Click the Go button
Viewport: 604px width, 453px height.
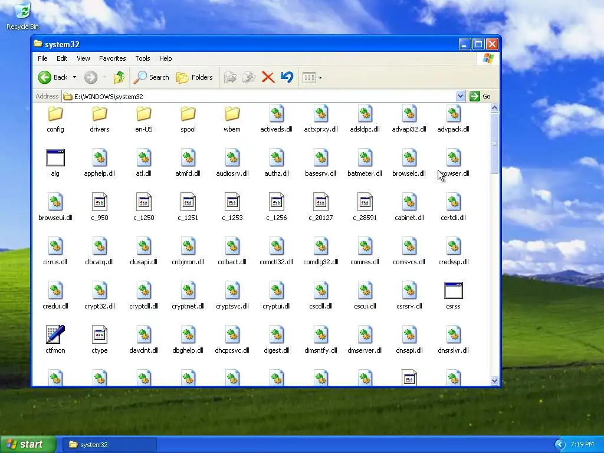tap(480, 96)
